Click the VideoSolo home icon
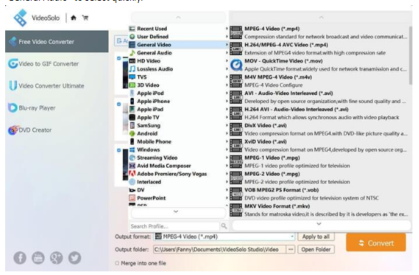The image size is (419, 275). 74,18
